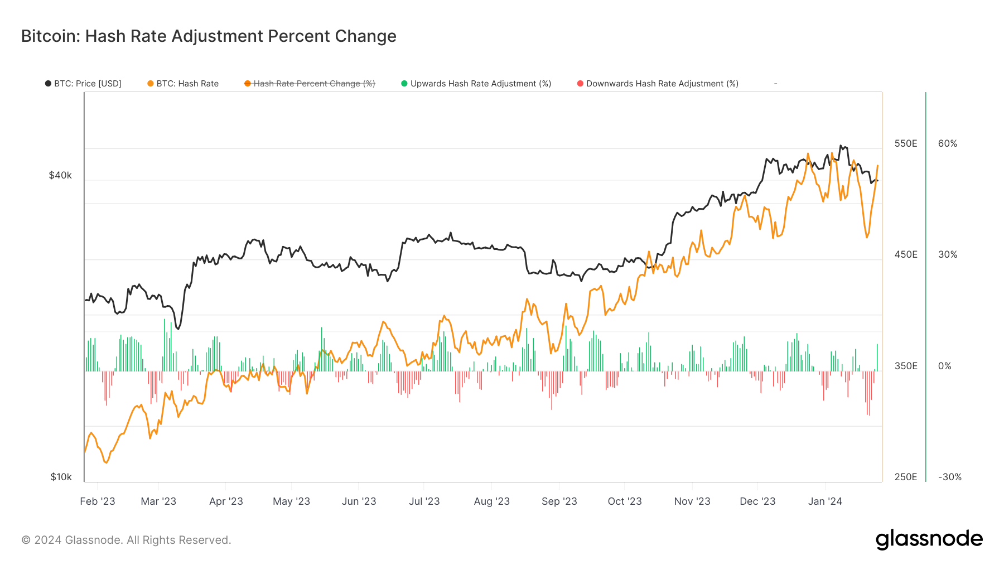Click the red Downwards Adjustment legend dot

(581, 84)
